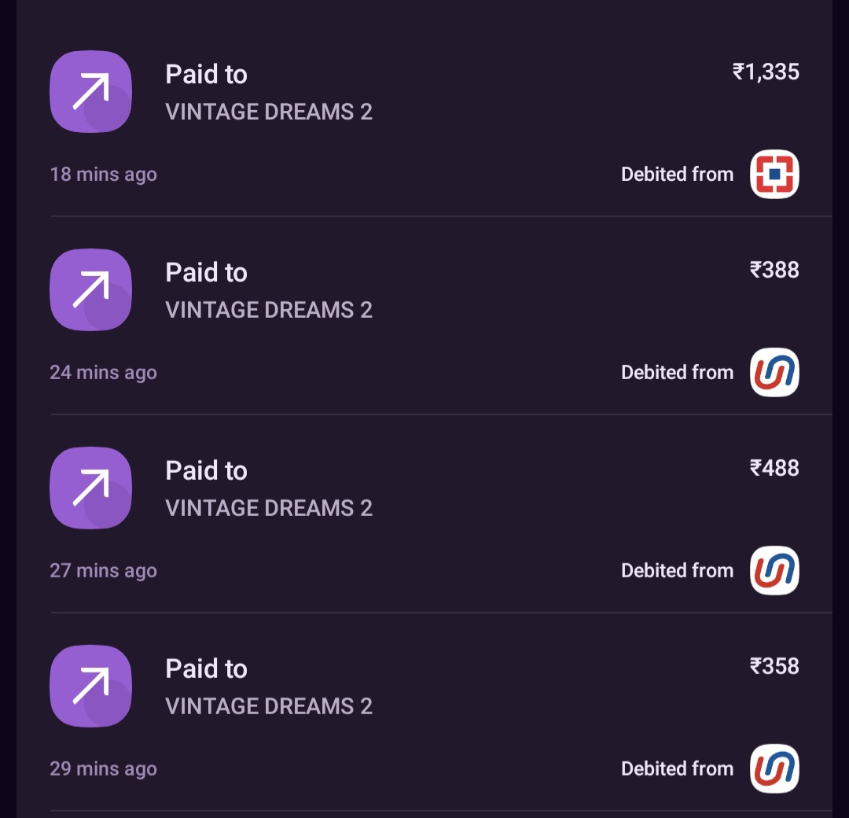
Task: Click the purple arrow icon for ₹488 payment
Action: pos(90,488)
